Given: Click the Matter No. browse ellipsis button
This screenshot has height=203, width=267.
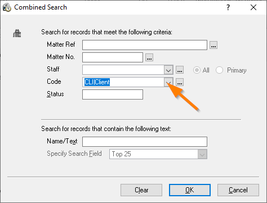Looking at the screenshot, I should [x=149, y=57].
